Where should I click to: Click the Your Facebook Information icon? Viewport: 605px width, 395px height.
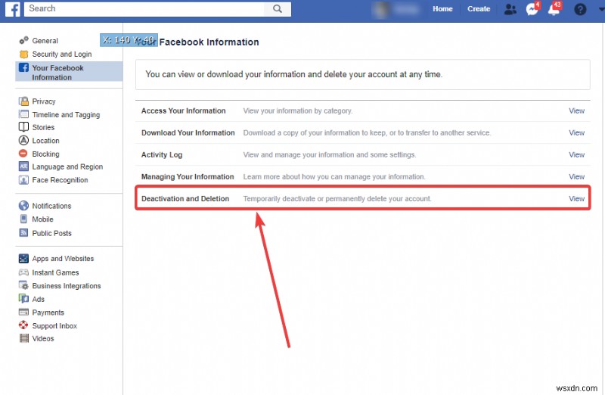coord(23,67)
